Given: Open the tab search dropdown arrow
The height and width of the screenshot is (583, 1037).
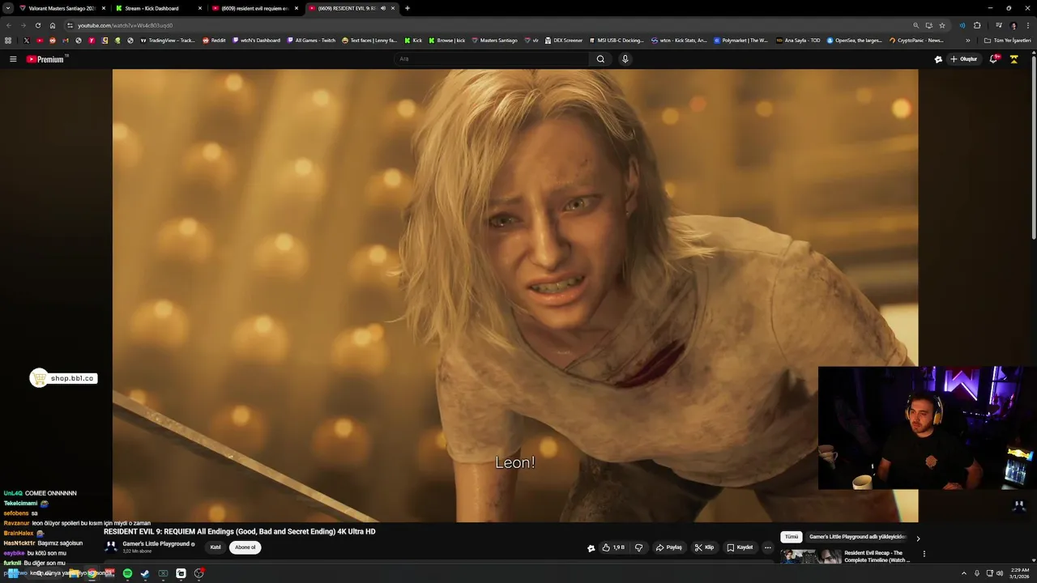Looking at the screenshot, I should pyautogui.click(x=7, y=8).
